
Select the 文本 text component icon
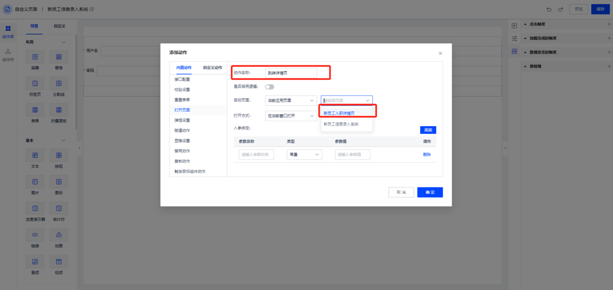pos(35,155)
